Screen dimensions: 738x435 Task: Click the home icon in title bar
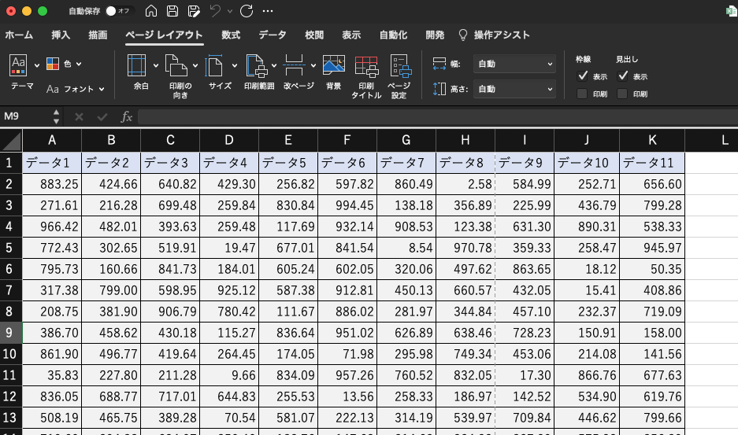point(151,11)
